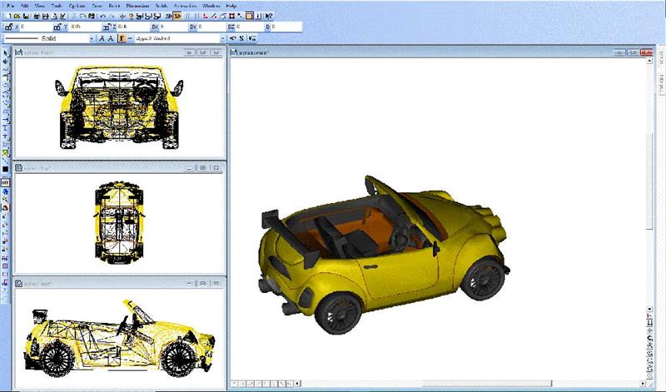
Task: Toggle the X coordinate lock
Action: point(7,27)
